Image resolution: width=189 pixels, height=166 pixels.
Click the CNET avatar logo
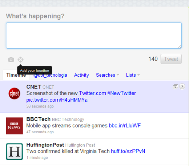[14, 93]
